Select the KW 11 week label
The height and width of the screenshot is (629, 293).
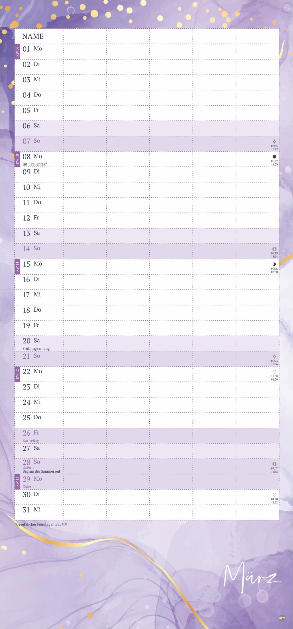[17, 267]
